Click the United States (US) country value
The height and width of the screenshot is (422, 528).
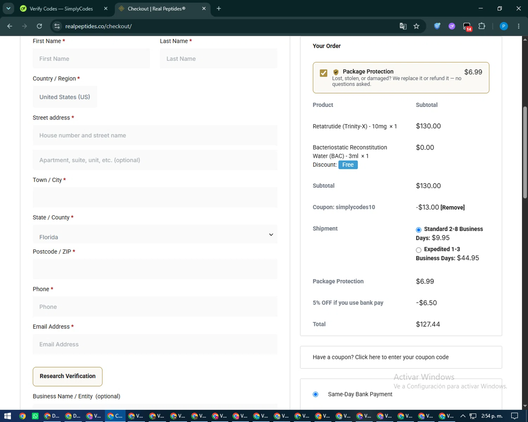(x=65, y=97)
